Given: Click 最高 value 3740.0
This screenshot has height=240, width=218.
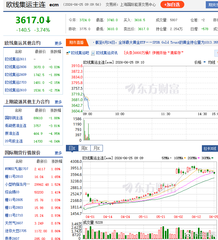Looking at the screenshot, I should click(112, 20).
